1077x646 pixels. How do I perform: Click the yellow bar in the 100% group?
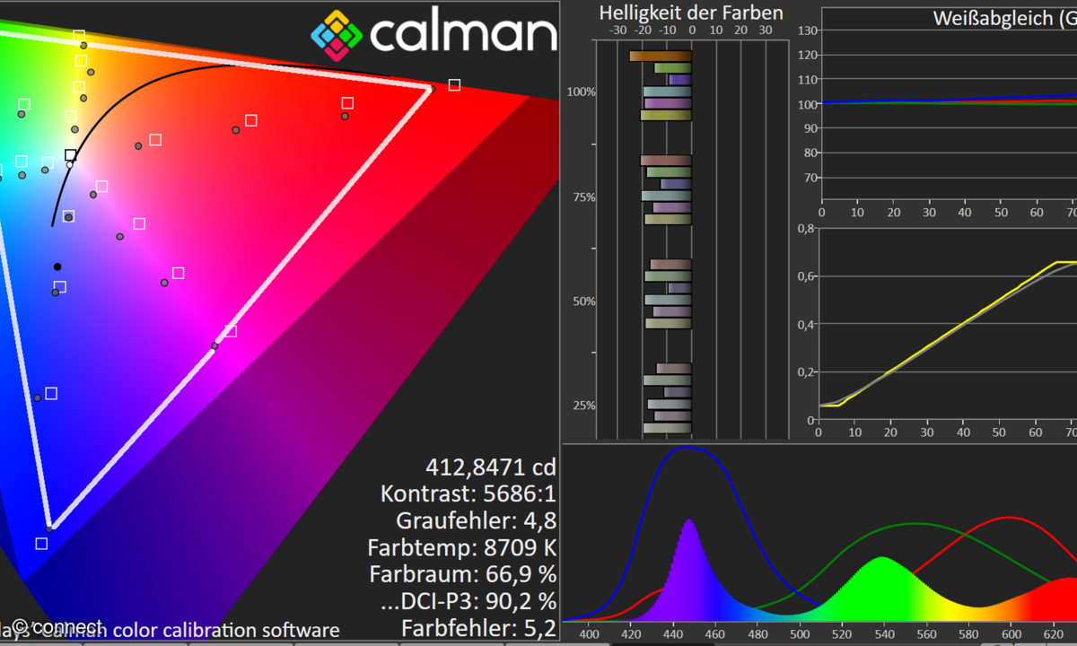coord(666,115)
